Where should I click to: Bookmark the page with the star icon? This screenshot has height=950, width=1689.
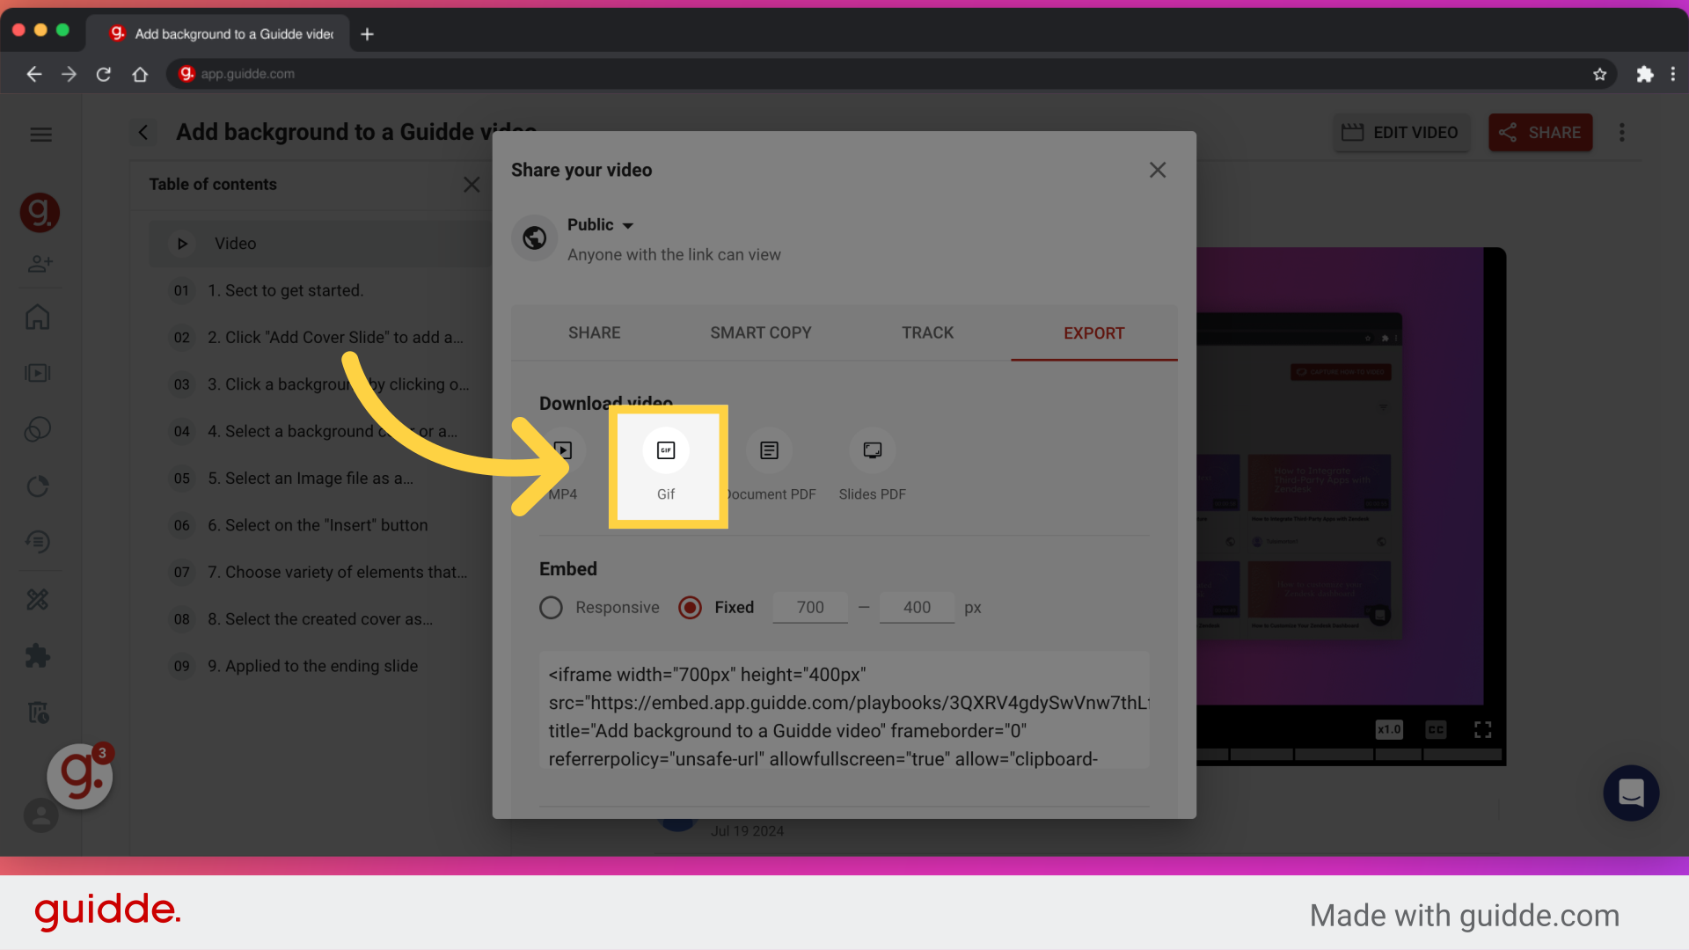pyautogui.click(x=1600, y=74)
